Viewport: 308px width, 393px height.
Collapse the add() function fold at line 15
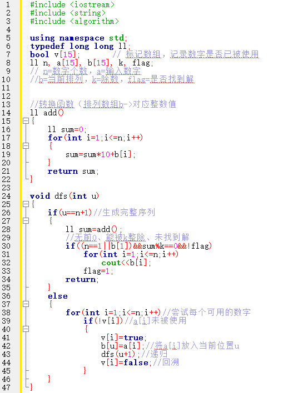pos(26,121)
